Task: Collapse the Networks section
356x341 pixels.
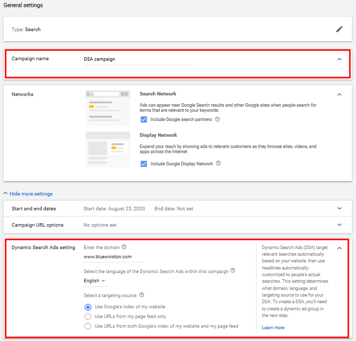Action: pyautogui.click(x=340, y=94)
